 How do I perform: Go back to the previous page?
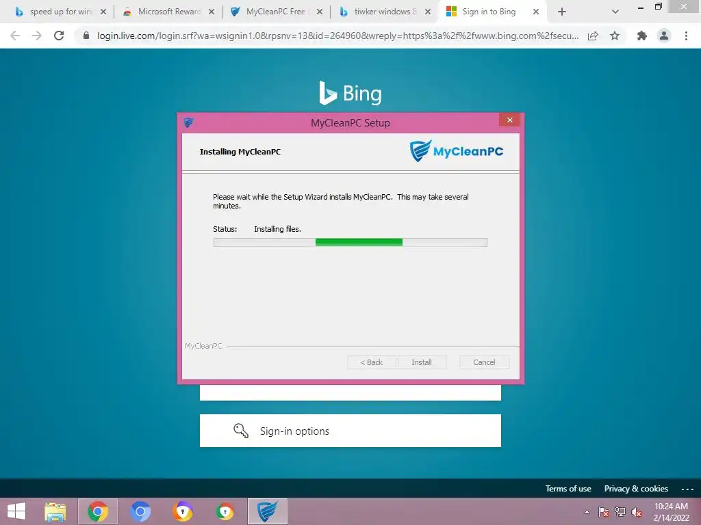point(15,36)
